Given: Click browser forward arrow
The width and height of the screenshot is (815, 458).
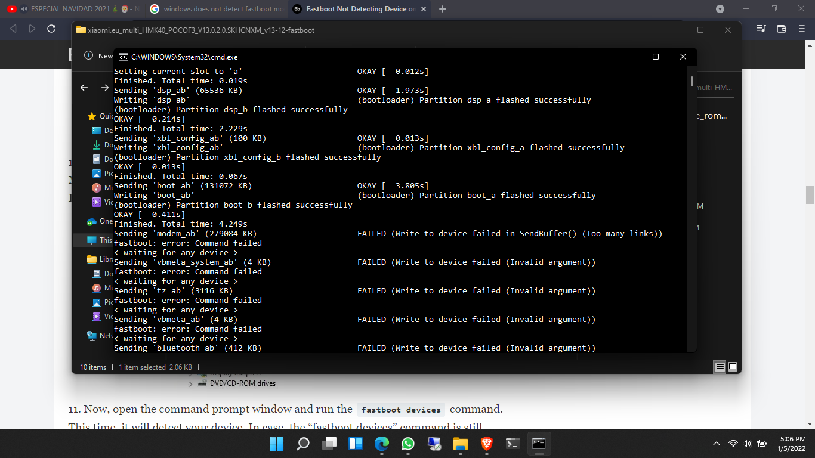Looking at the screenshot, I should coord(32,29).
